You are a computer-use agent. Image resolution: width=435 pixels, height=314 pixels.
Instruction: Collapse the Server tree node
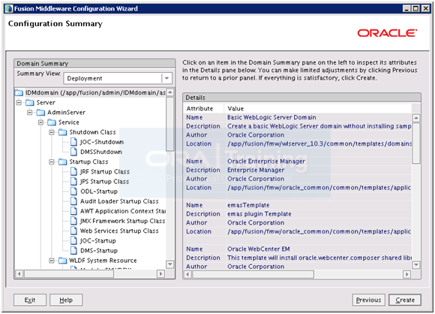[19, 102]
